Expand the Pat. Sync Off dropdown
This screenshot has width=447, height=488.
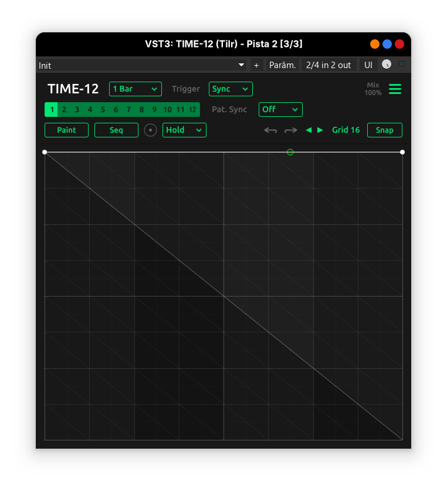click(x=280, y=110)
